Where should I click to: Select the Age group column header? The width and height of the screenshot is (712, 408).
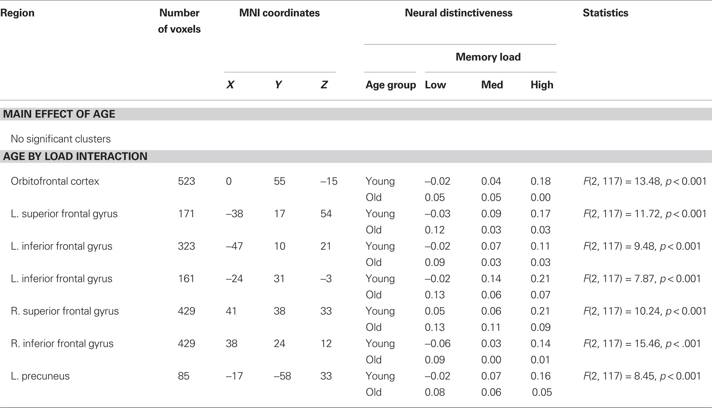(391, 85)
